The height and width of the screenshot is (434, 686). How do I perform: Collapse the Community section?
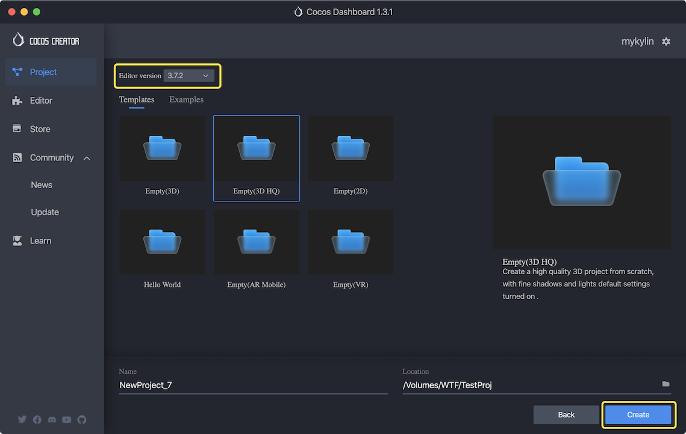click(x=86, y=157)
